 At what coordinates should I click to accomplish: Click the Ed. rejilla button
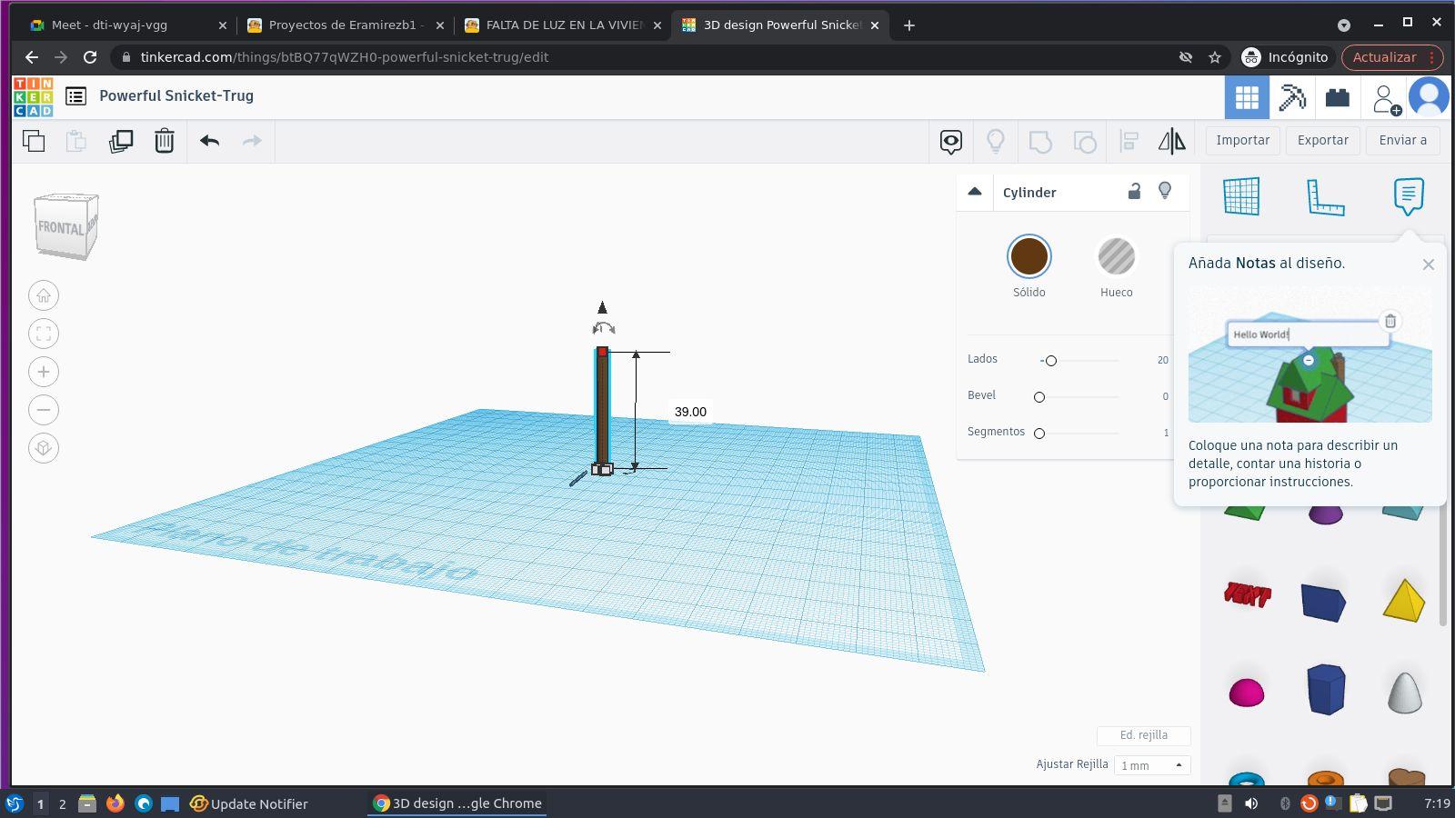coord(1144,735)
